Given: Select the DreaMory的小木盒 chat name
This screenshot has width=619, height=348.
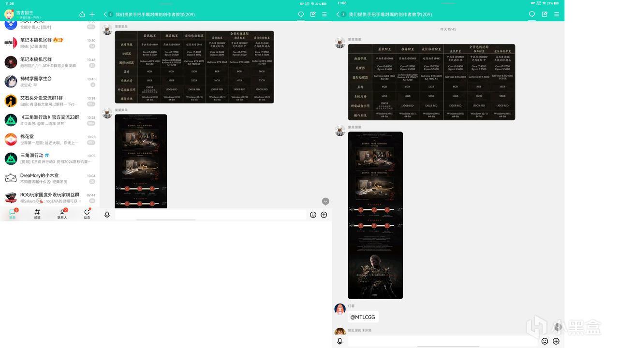Looking at the screenshot, I should pyautogui.click(x=40, y=175).
